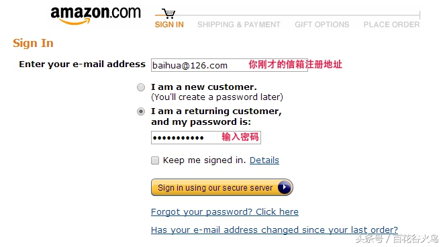Click the 'I am a new customer' label

[204, 87]
